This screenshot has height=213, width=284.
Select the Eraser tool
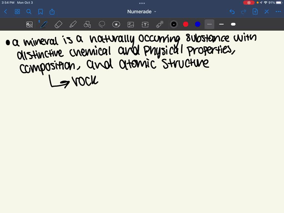pyautogui.click(x=58, y=24)
